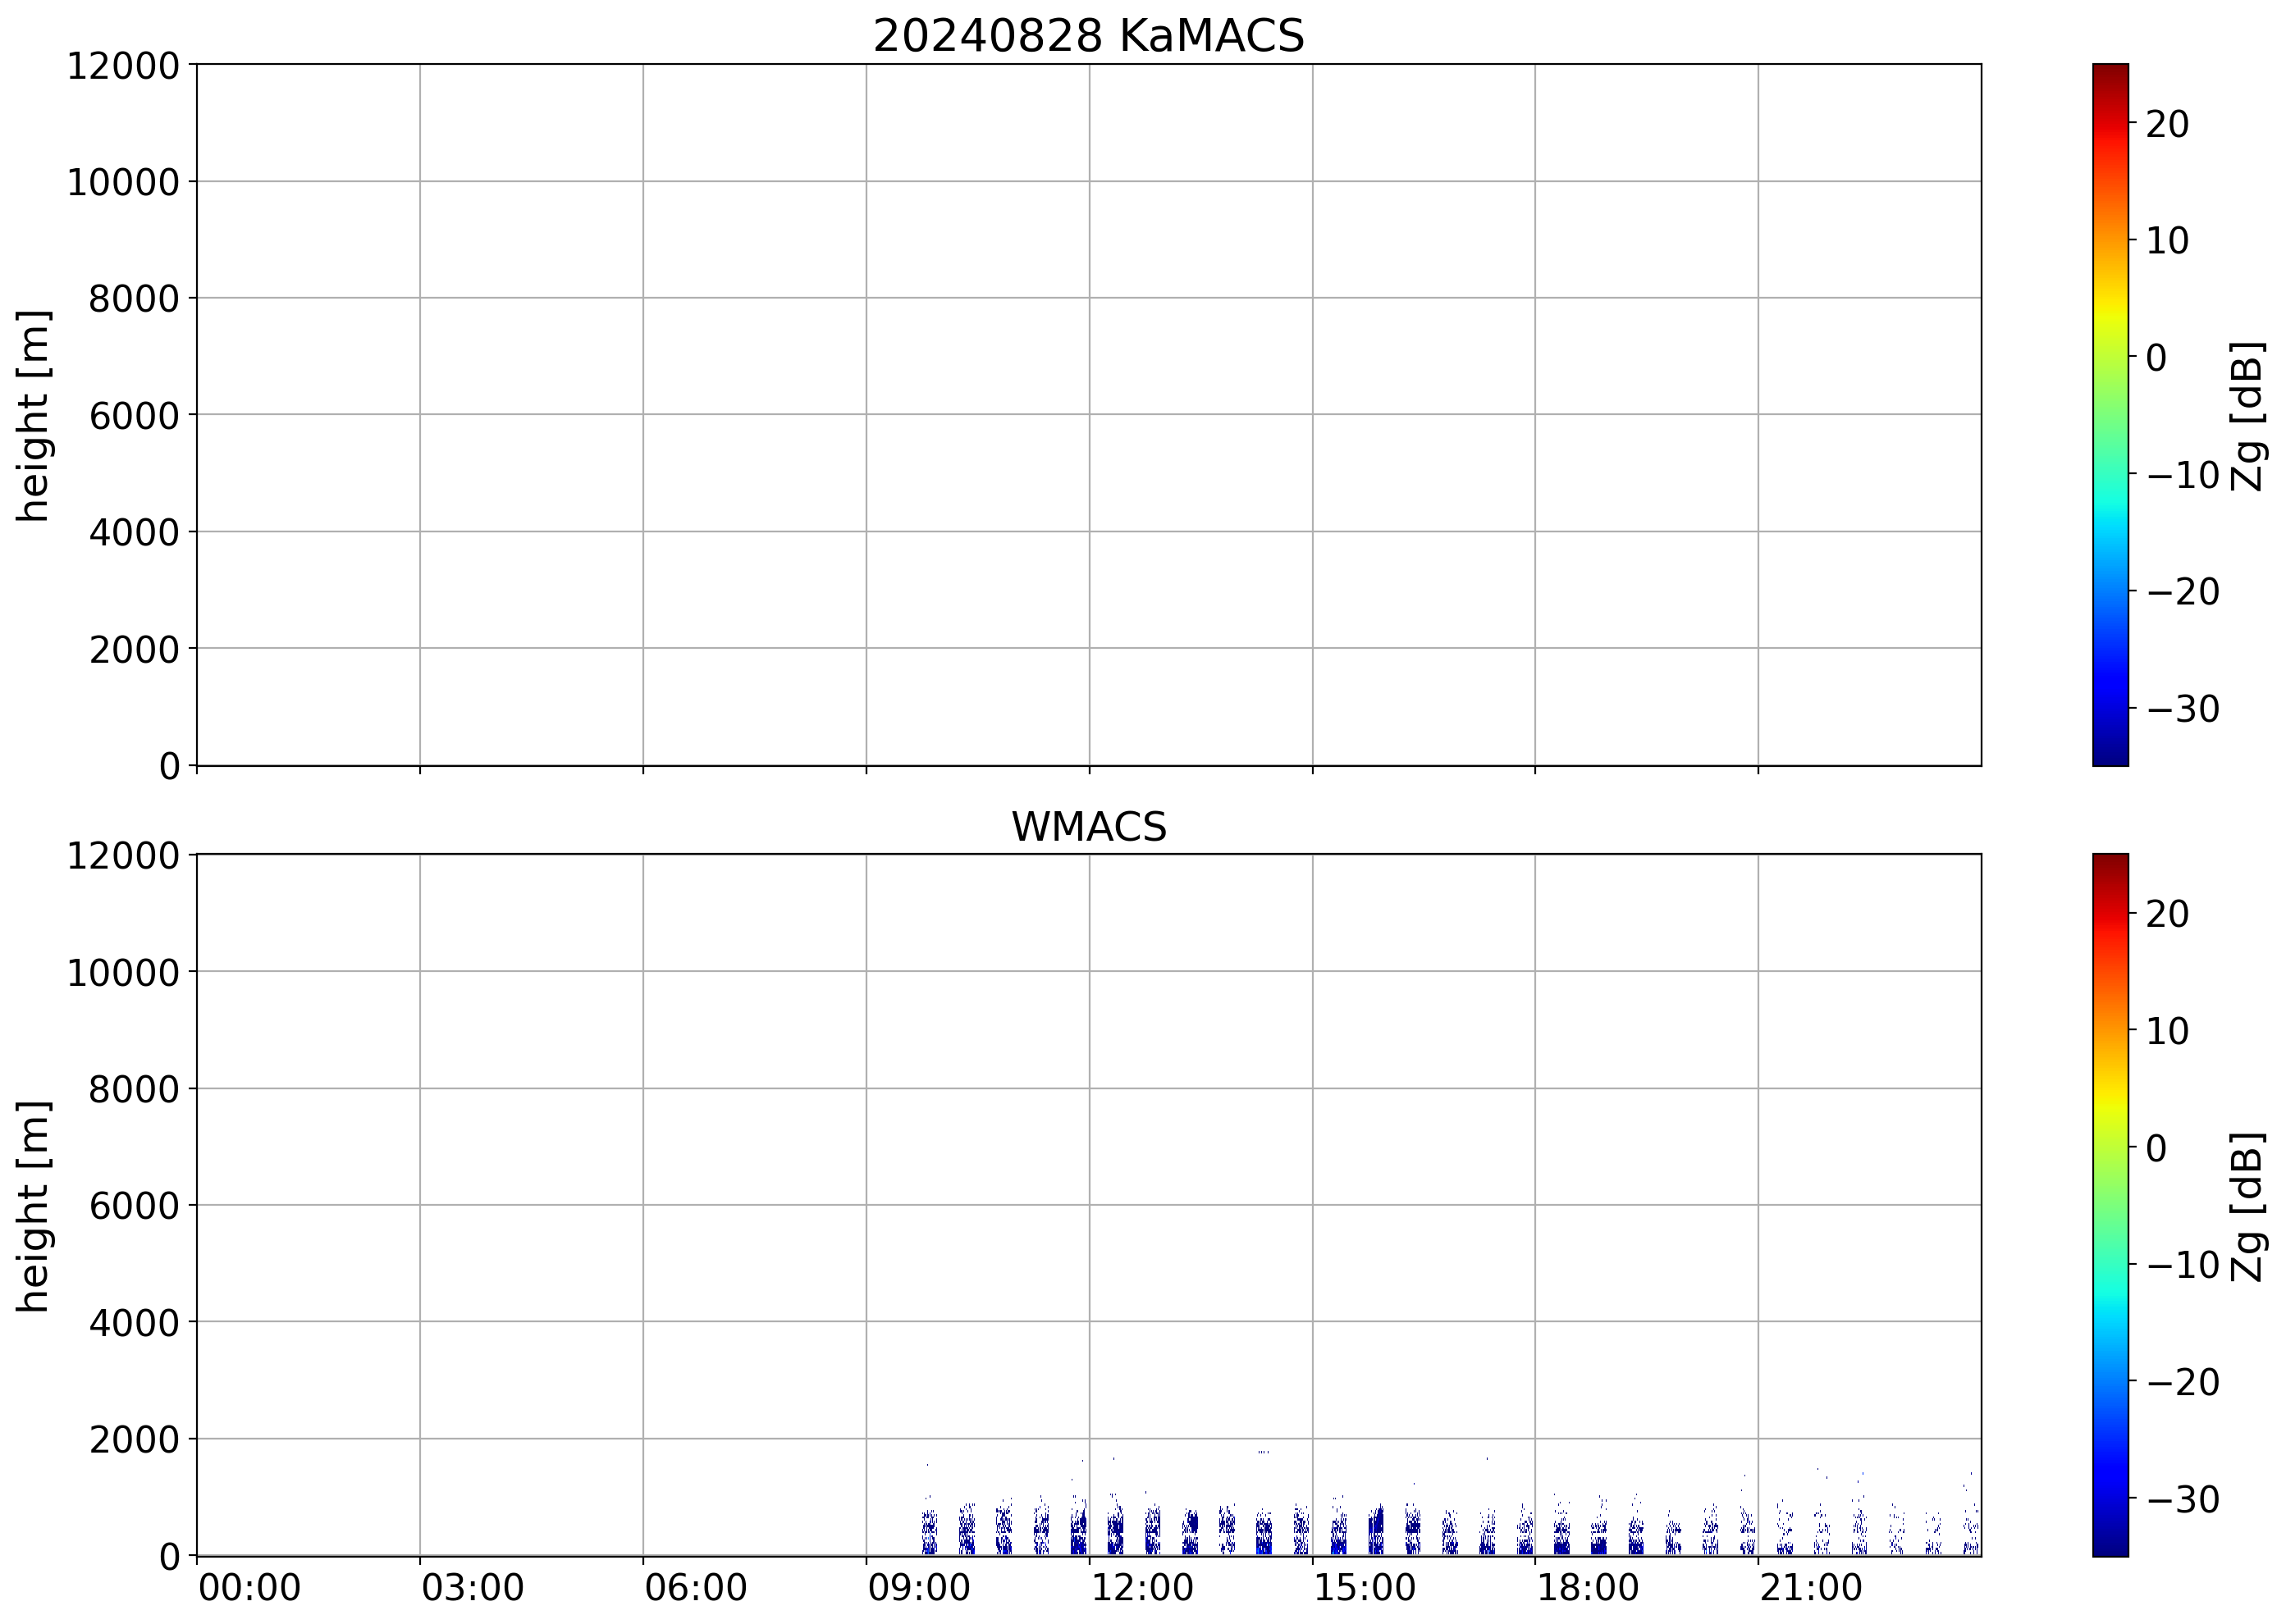Click the bottom plot height [m] label
The height and width of the screenshot is (1624, 2286).
coord(33,1206)
